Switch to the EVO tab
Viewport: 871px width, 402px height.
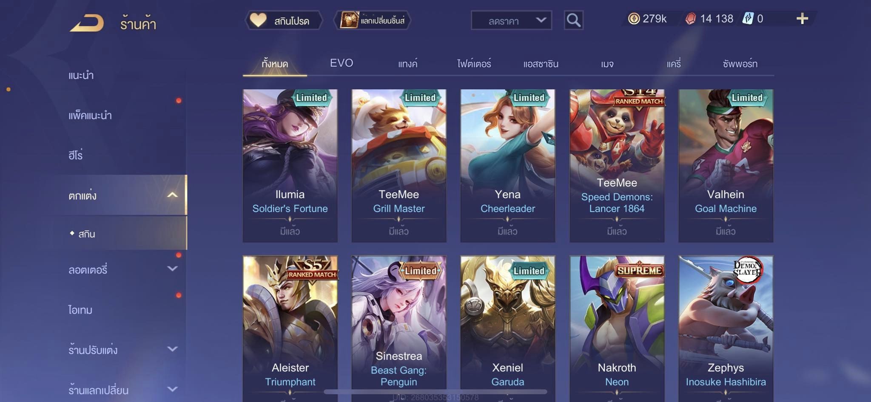(342, 63)
